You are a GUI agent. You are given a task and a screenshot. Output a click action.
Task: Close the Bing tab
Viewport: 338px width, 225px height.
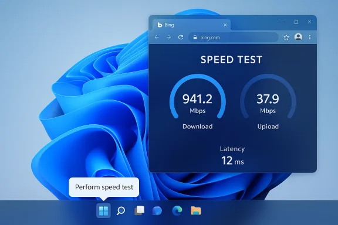225,25
